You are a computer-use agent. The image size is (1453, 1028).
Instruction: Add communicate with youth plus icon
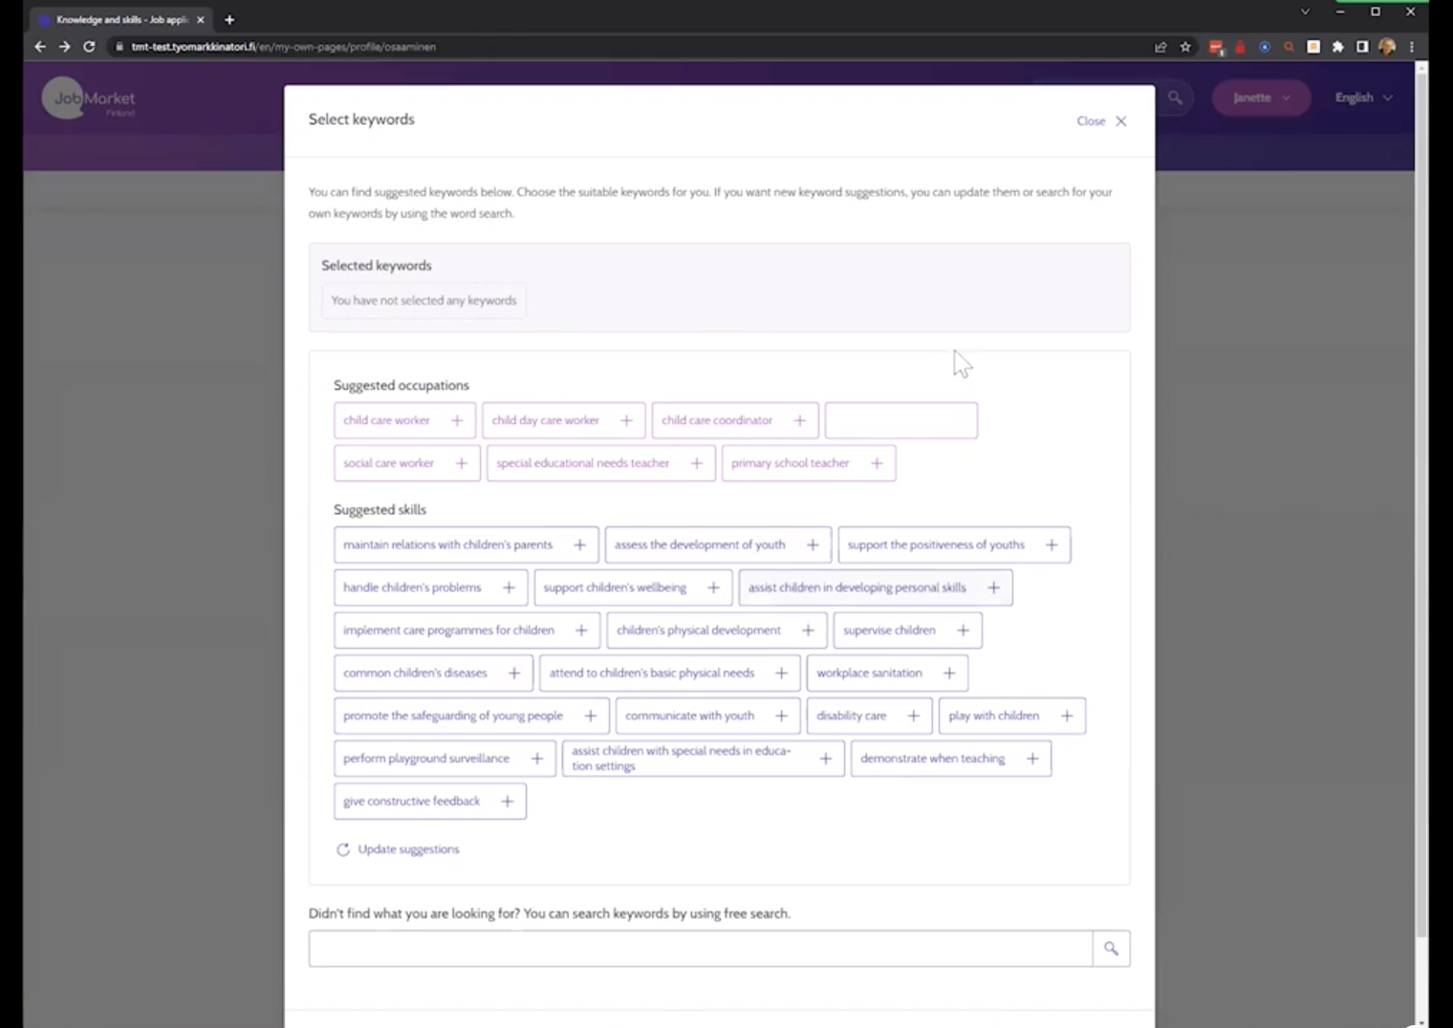(781, 716)
